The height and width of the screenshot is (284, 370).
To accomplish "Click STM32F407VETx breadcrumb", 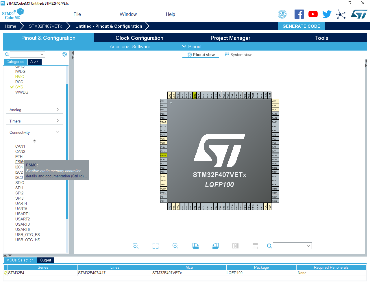I will click(45, 26).
